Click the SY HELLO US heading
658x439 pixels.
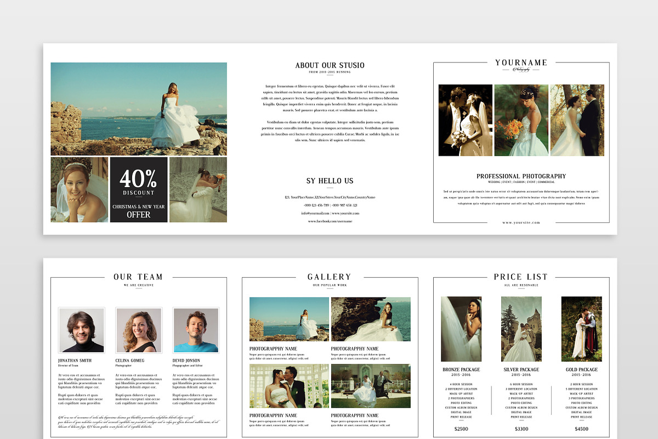pyautogui.click(x=330, y=181)
